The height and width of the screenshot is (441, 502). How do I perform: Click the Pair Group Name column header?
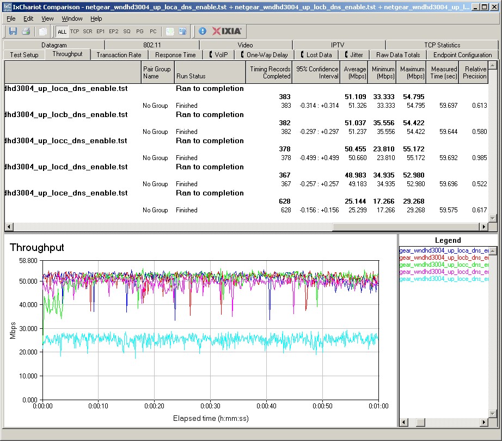click(x=157, y=72)
